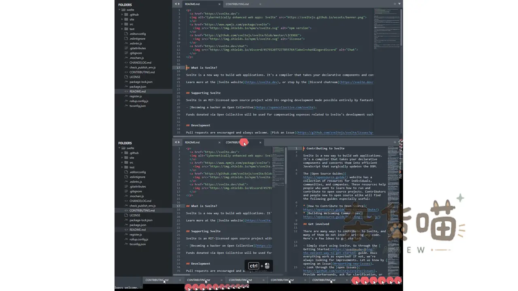The height and width of the screenshot is (291, 518).
Task: Click register.js file icon in lower sidebar
Action: click(x=126, y=234)
